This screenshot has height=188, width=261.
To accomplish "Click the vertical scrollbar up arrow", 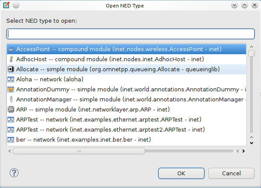I will [x=251, y=47].
